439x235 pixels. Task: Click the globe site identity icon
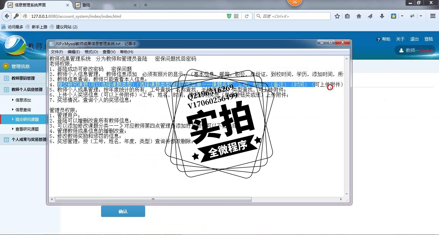pos(25,16)
